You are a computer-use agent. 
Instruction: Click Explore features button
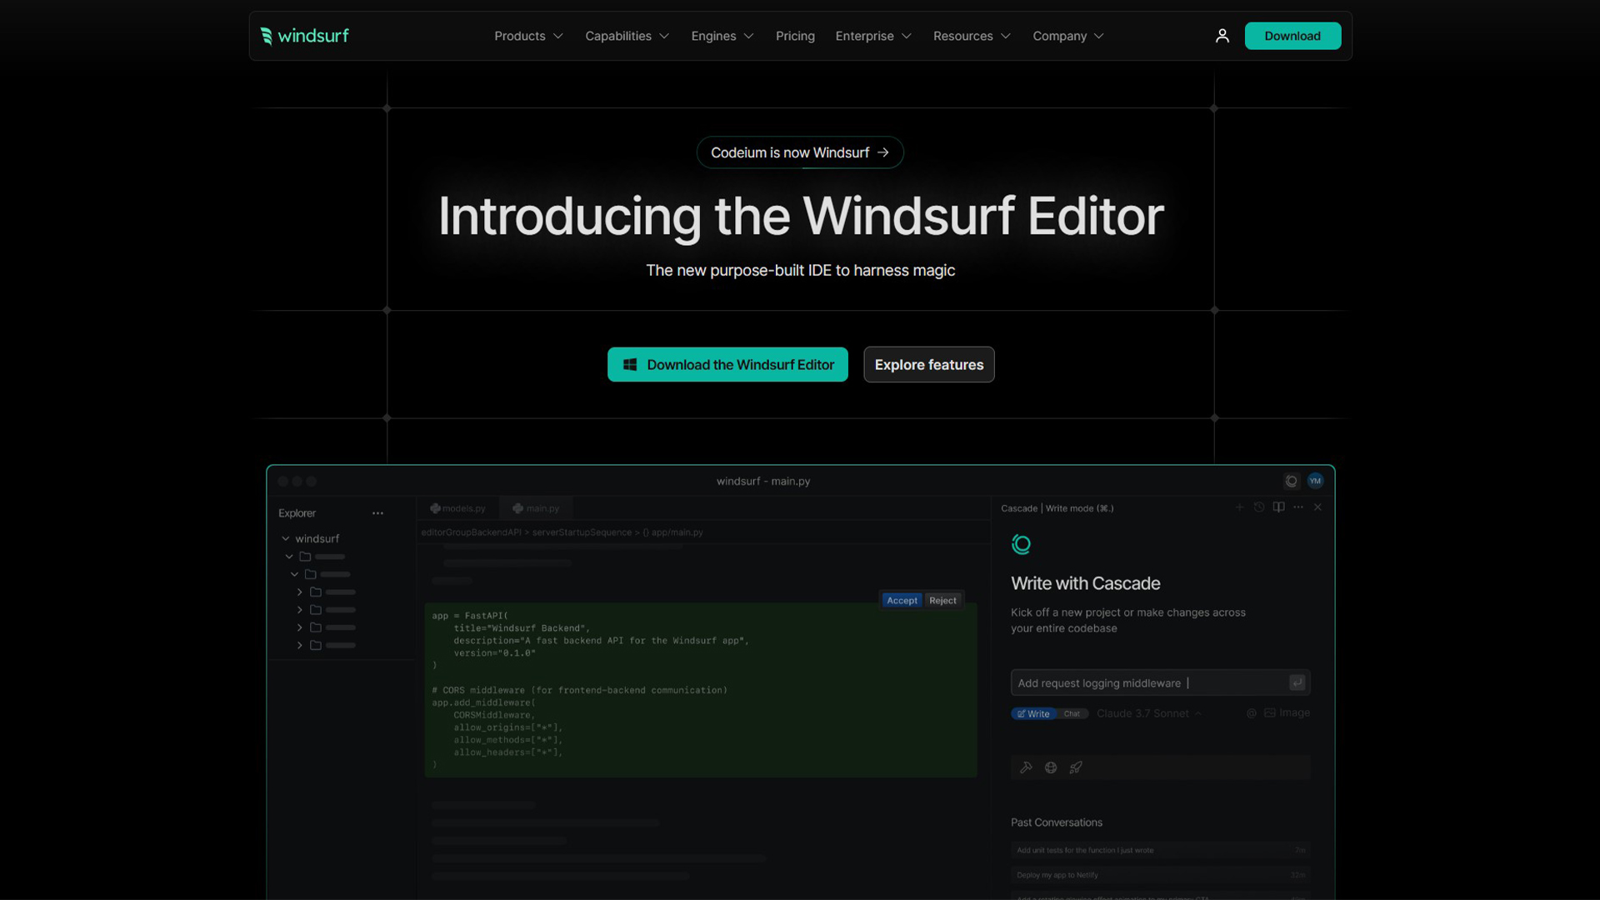click(929, 365)
